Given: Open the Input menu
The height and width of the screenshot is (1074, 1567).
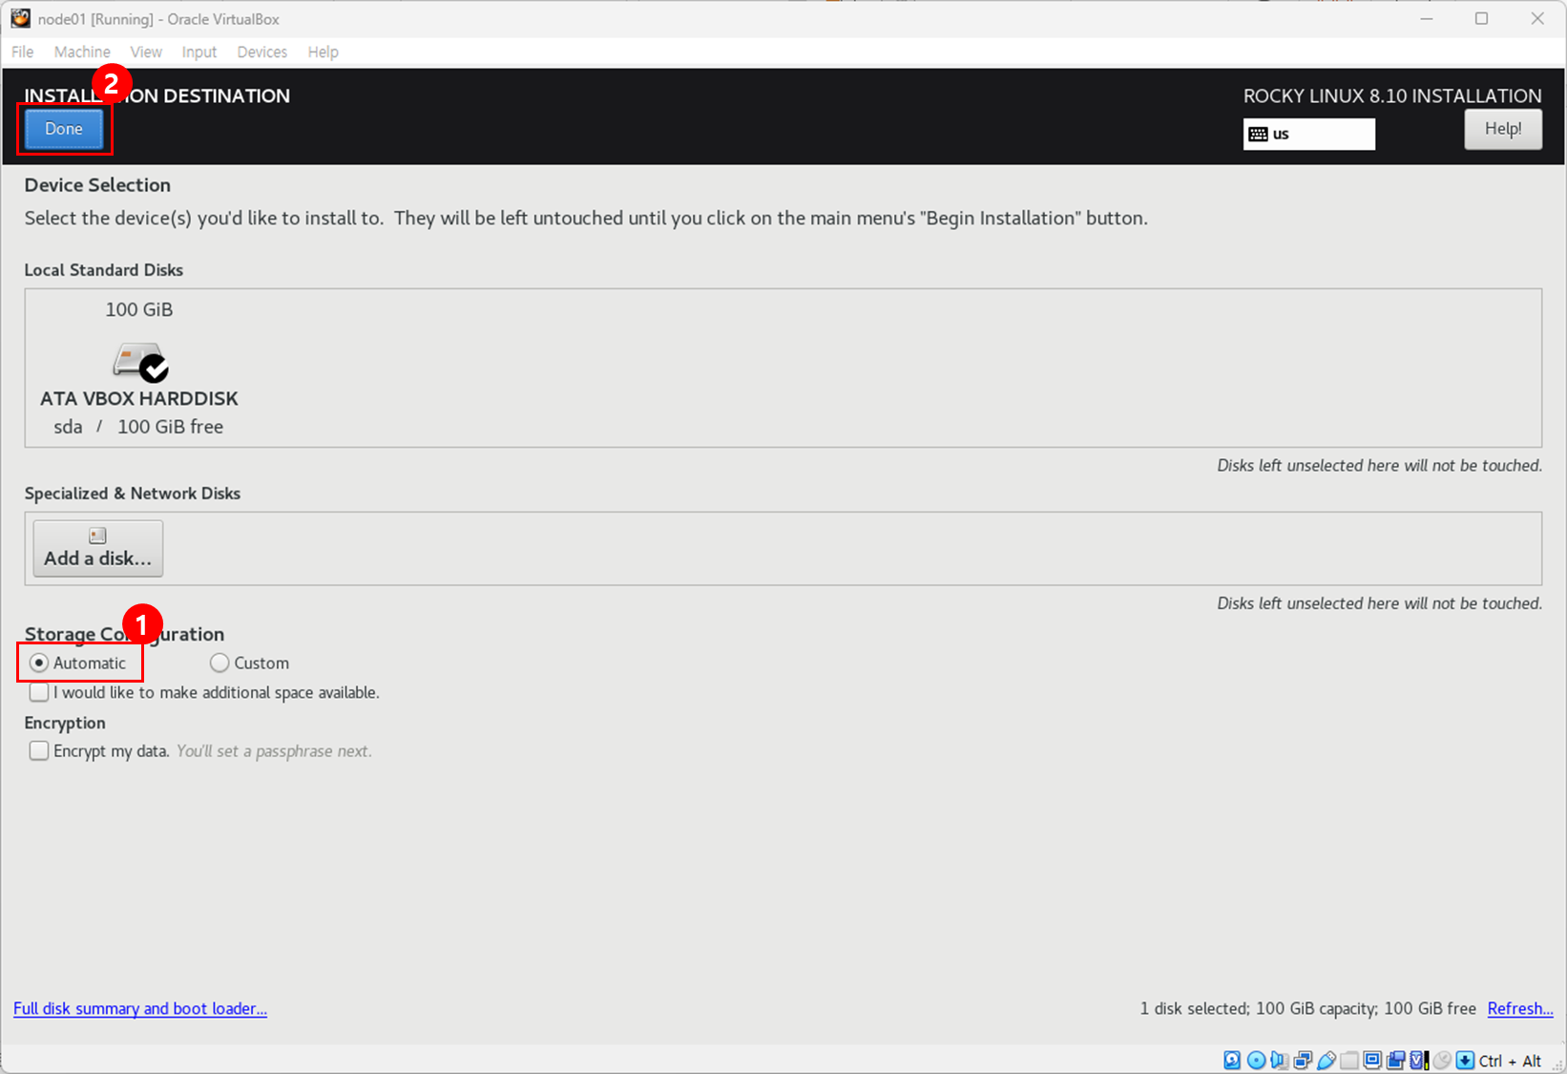Looking at the screenshot, I should point(199,52).
